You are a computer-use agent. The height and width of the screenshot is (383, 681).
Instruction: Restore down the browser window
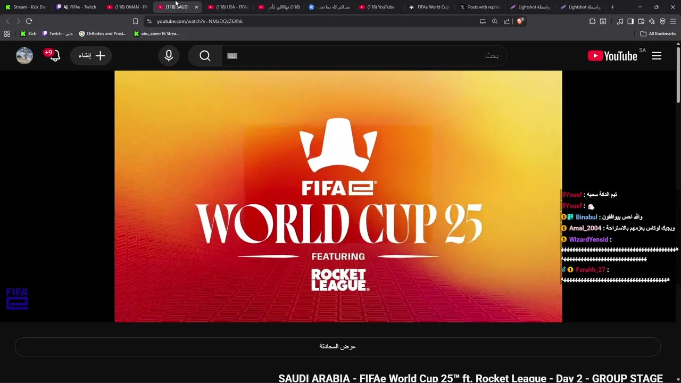[656, 7]
